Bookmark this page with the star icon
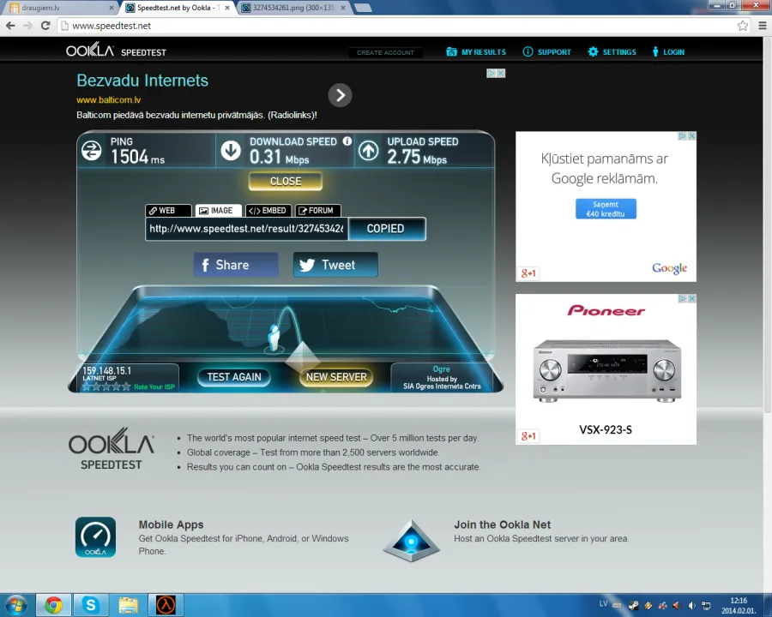Screen dimensions: 772x617 point(743,26)
